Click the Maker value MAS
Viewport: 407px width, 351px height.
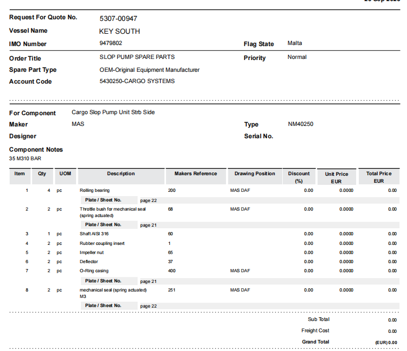coord(78,124)
